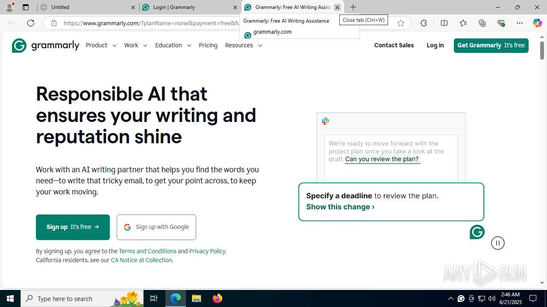Pause the demo animation

click(x=498, y=243)
